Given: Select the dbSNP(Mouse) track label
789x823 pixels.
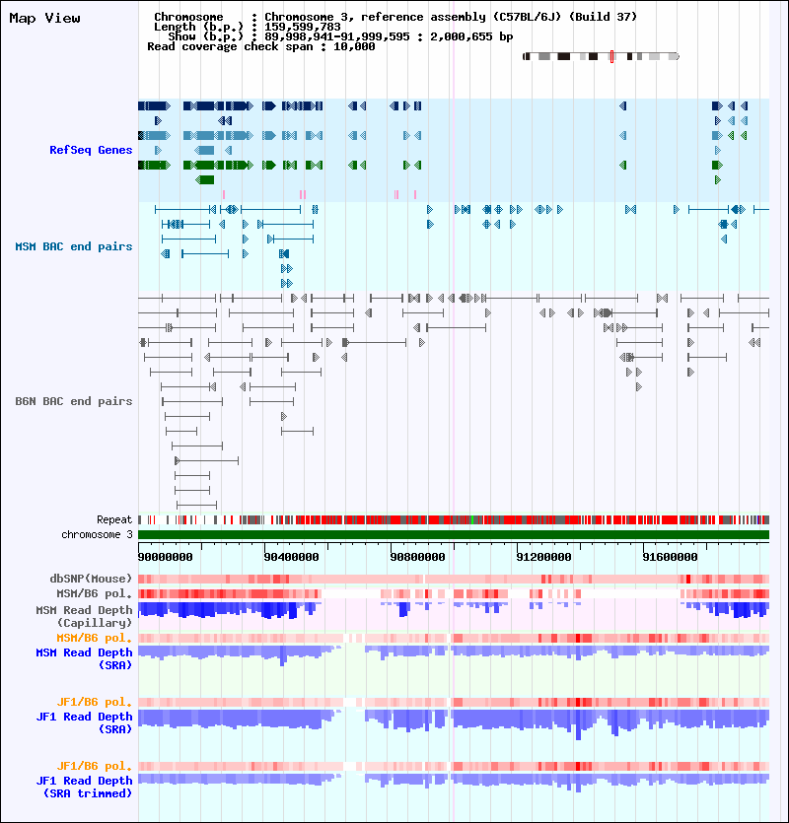Looking at the screenshot, I should coord(91,579).
